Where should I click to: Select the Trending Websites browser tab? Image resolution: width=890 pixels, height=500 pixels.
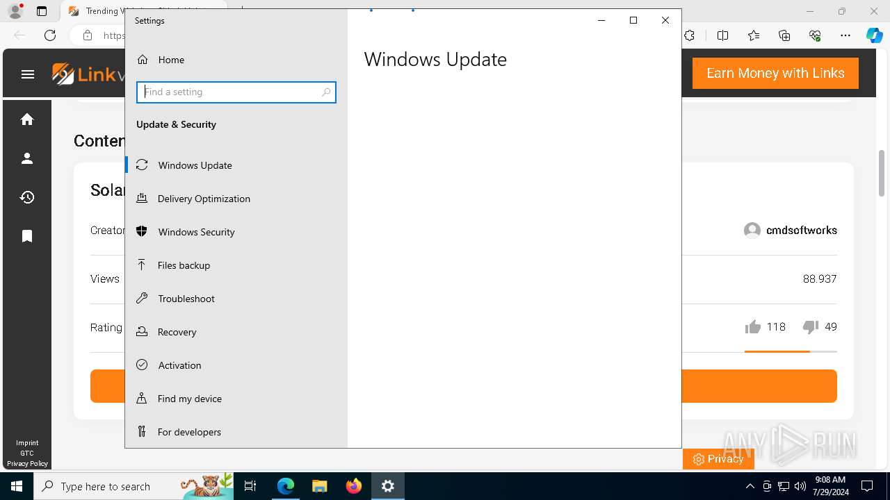[143, 11]
